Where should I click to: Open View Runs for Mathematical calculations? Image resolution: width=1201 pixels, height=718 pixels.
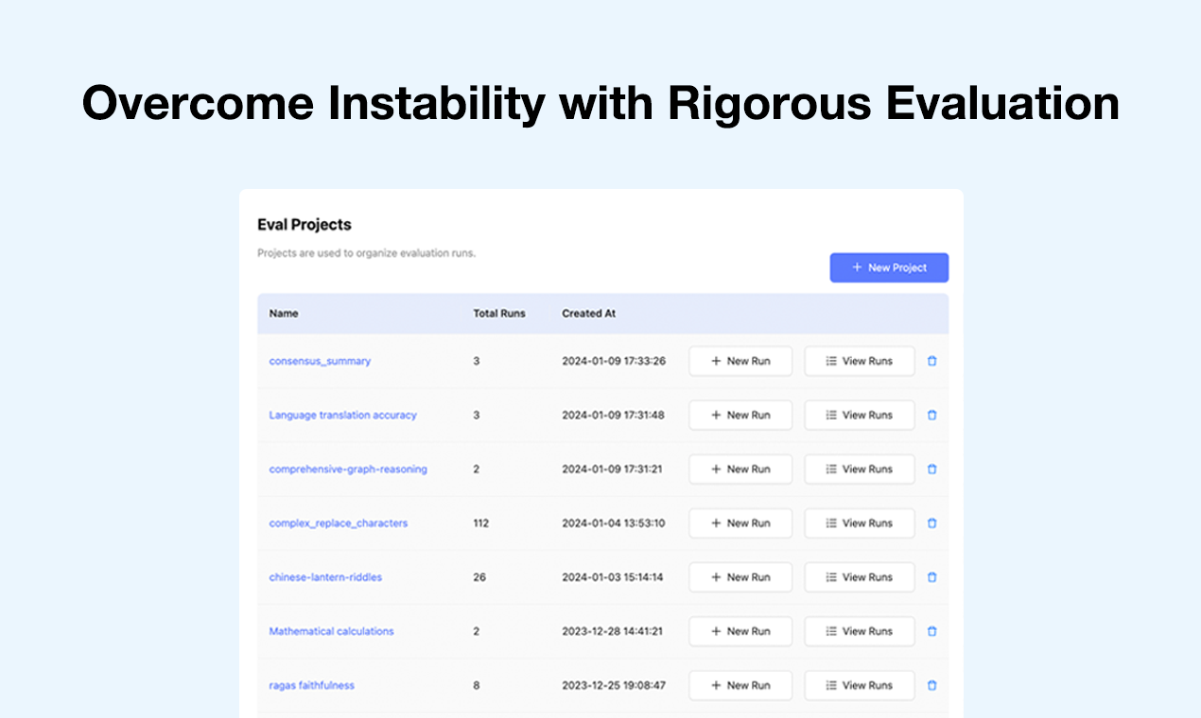[x=860, y=631]
